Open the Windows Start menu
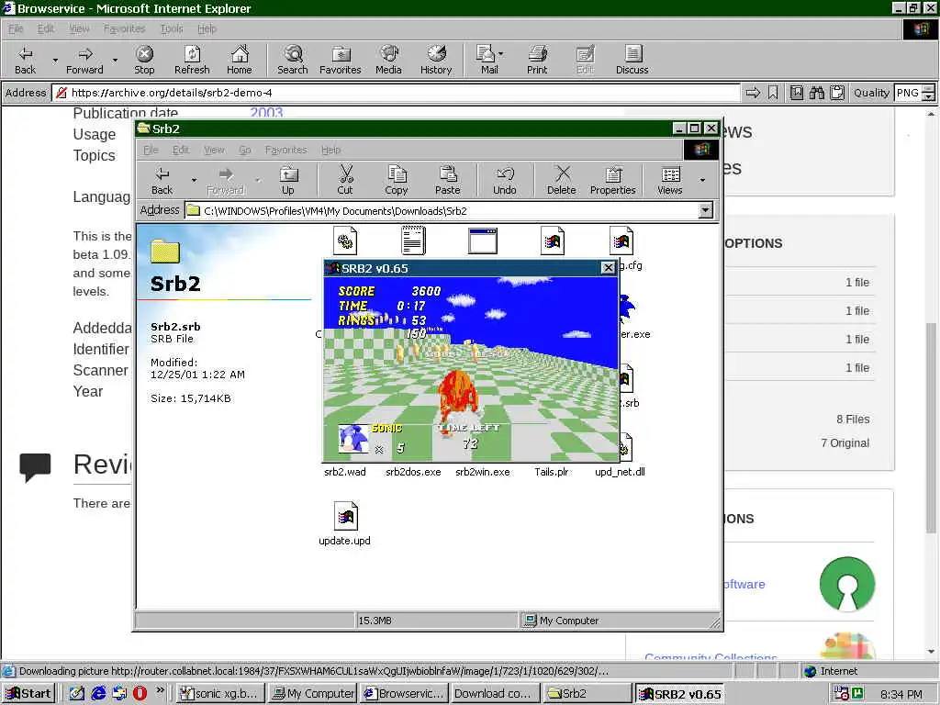This screenshot has height=705, width=940. (x=28, y=694)
